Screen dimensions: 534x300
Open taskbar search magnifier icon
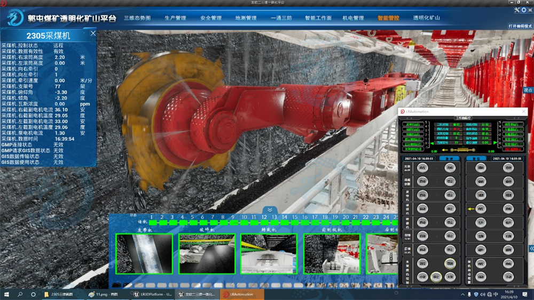click(x=20, y=294)
